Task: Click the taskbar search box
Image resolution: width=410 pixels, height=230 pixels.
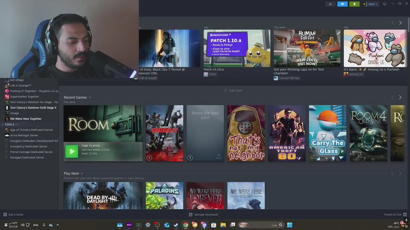Action: (261, 225)
